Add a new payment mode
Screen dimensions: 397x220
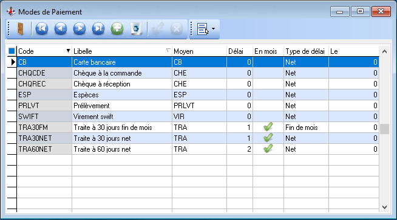click(117, 28)
